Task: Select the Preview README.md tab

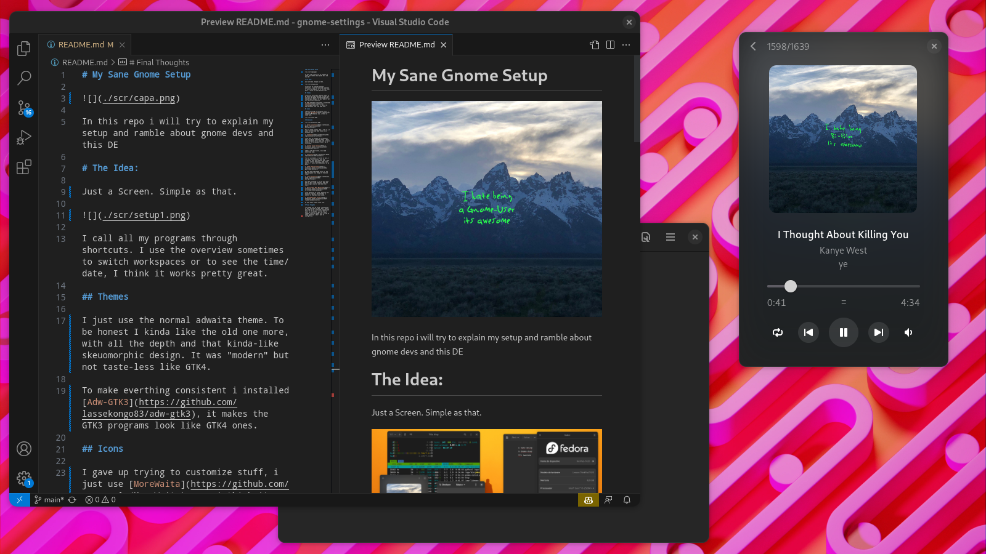Action: click(396, 45)
